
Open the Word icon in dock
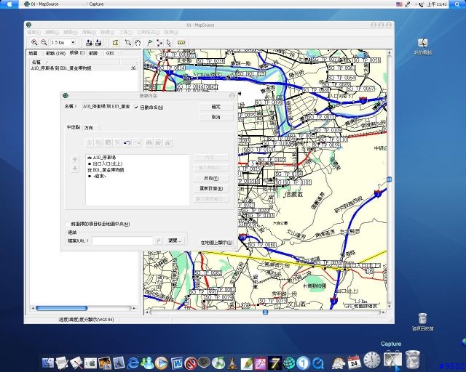[176, 363]
